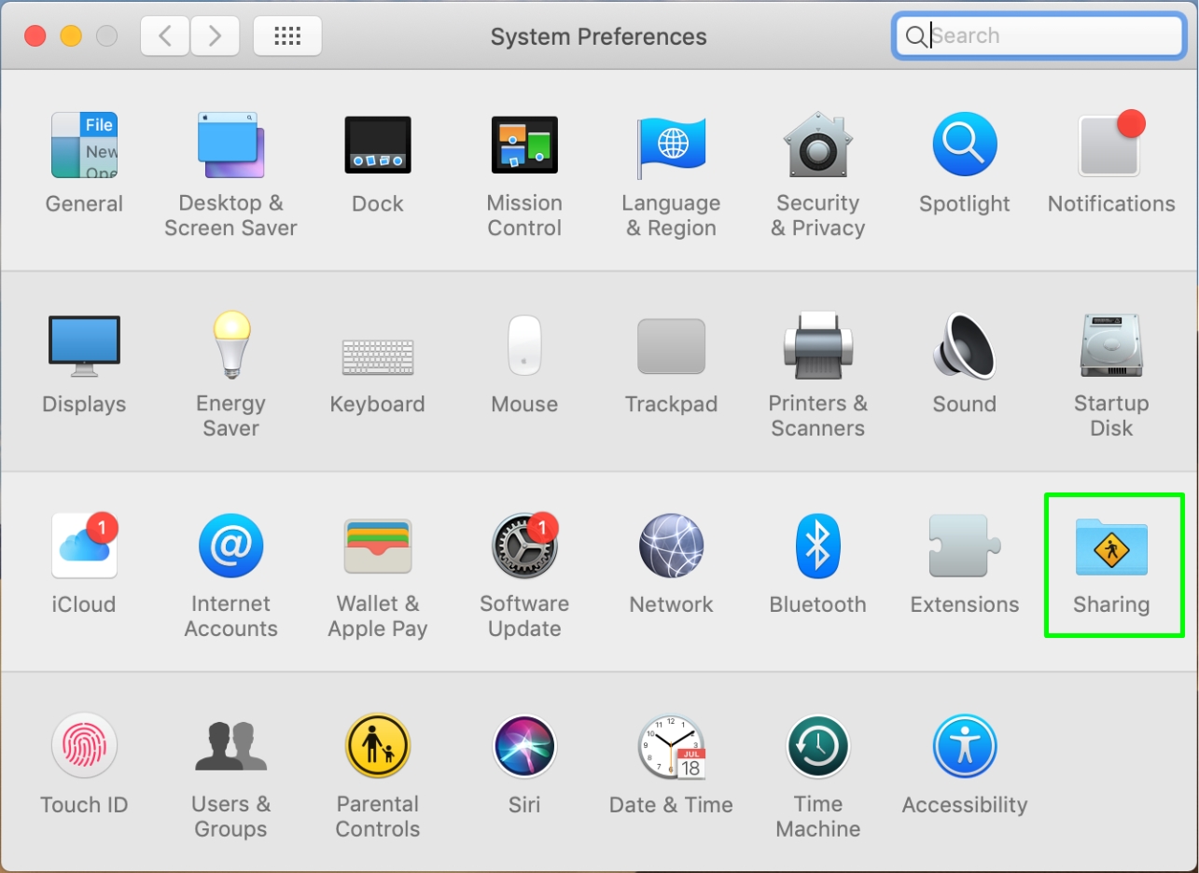Focus the Search field
The width and height of the screenshot is (1199, 873).
coord(1039,36)
